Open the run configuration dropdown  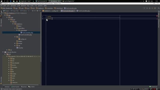(x=144, y=8)
